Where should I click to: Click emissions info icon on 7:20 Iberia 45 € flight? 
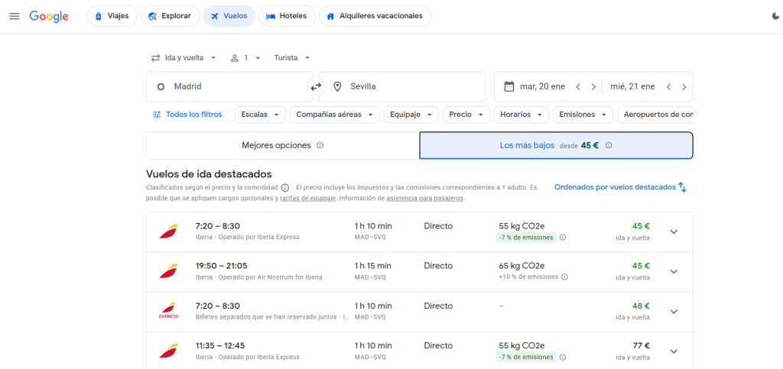(563, 238)
